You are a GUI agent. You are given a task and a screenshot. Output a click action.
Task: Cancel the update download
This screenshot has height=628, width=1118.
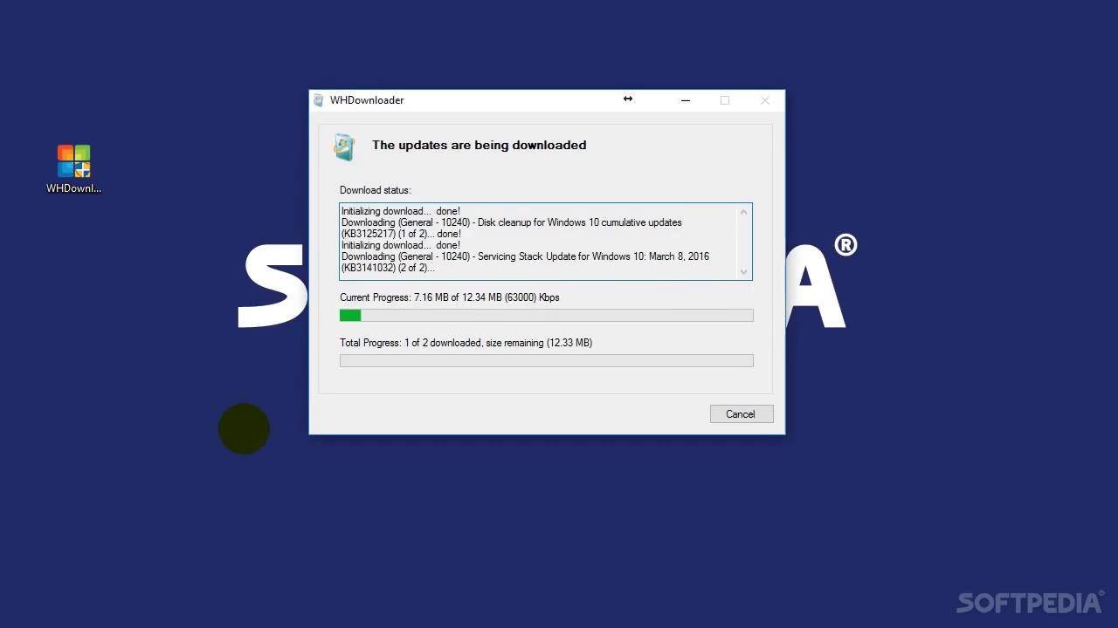[x=742, y=414]
